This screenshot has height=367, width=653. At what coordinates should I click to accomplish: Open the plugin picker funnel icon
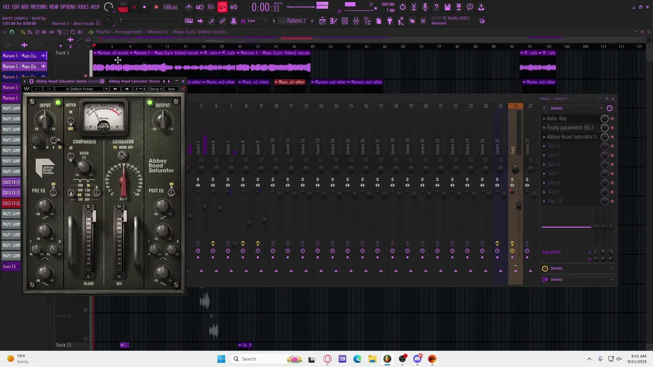pyautogui.click(x=390, y=21)
